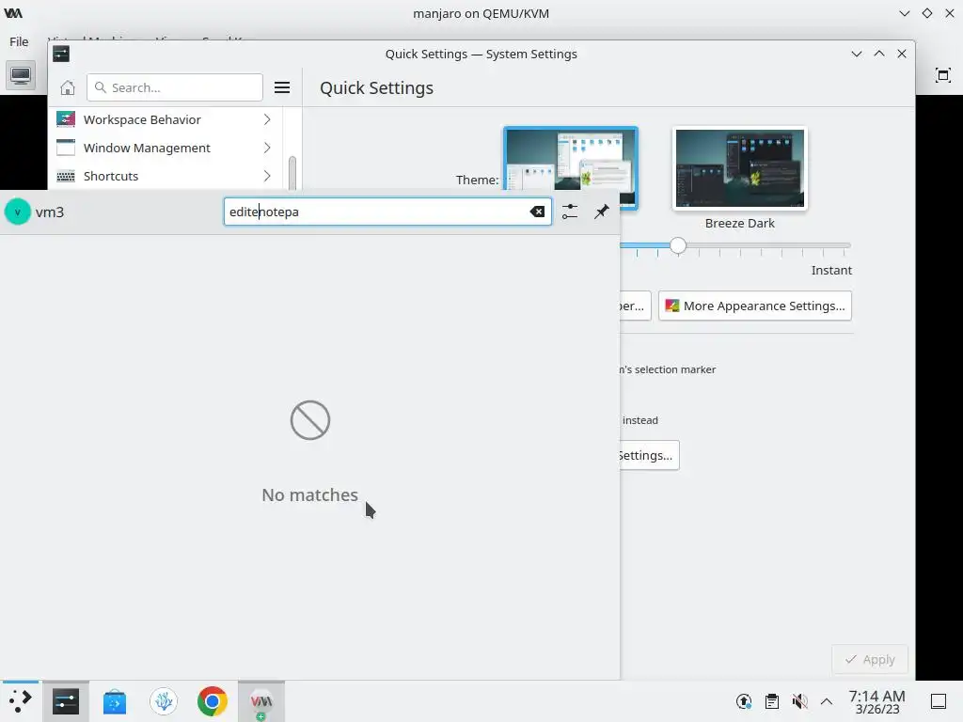
Task: Click the launcher search text field
Action: click(x=387, y=212)
